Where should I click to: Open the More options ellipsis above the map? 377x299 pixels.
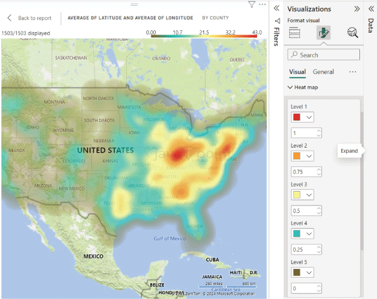point(262,4)
